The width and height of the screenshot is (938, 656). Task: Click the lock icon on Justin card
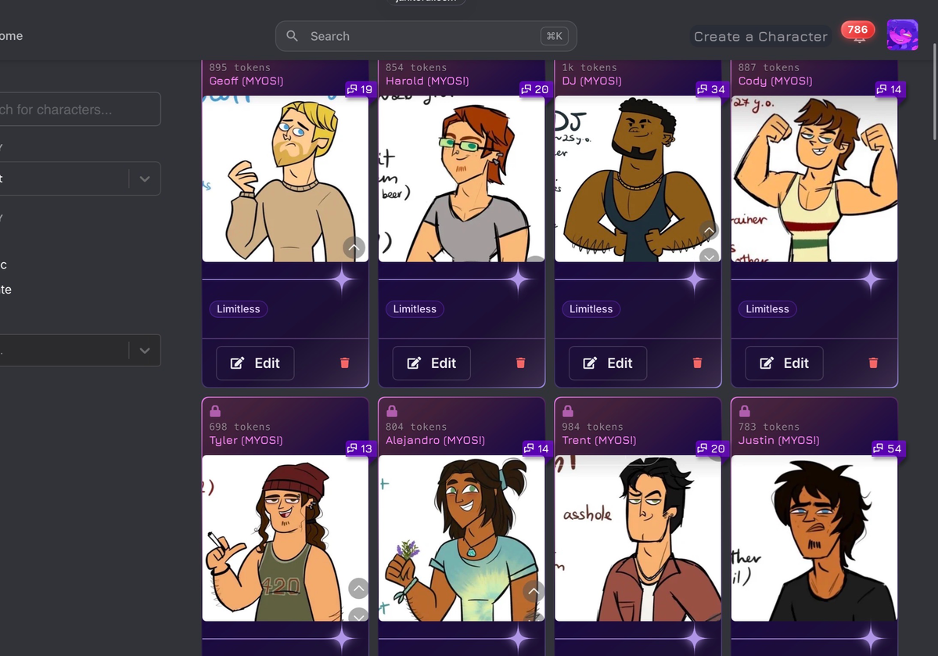tap(745, 411)
